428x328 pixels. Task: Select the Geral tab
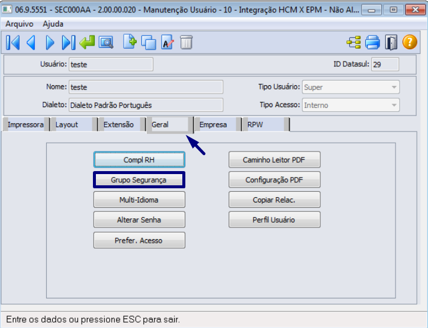tap(170, 125)
